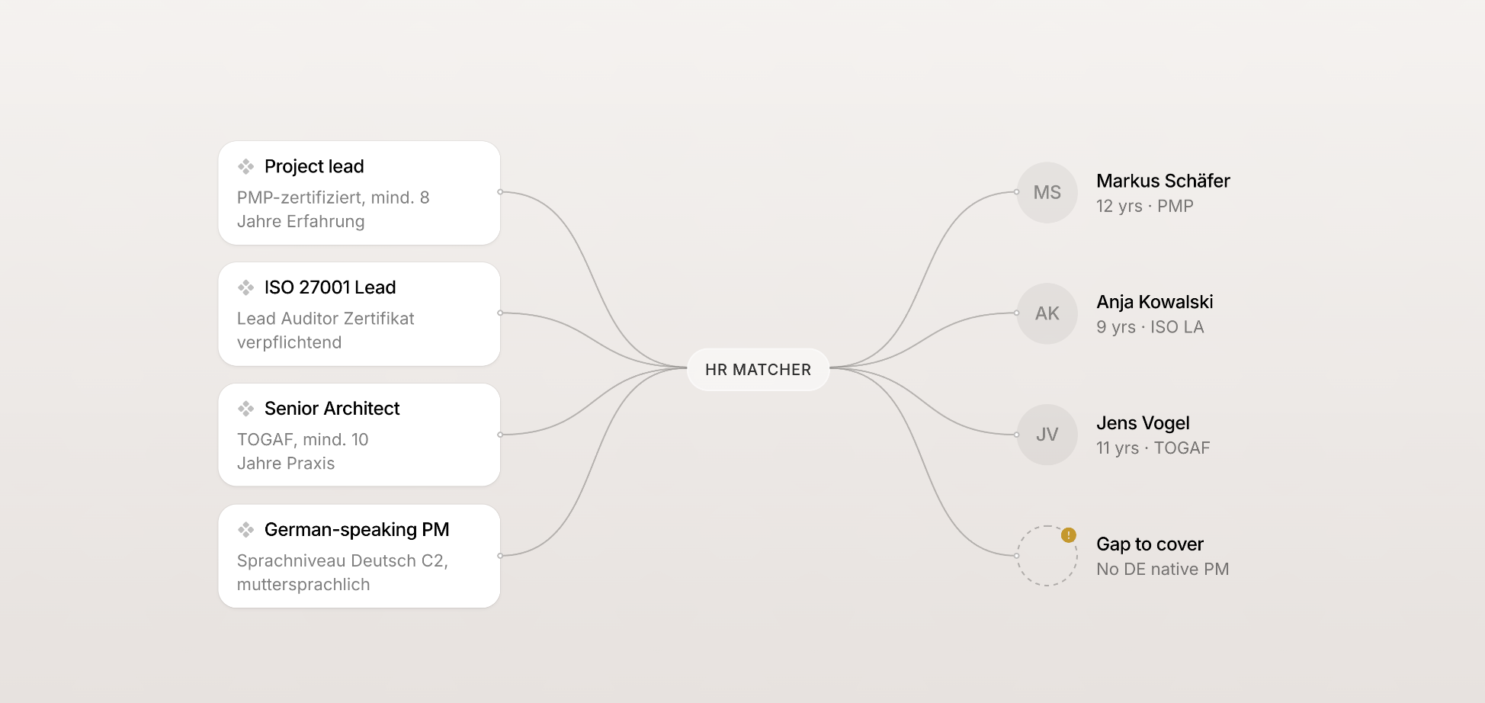Click the connector port beside the MS avatar
Screen dimensions: 1485x703
(1017, 192)
